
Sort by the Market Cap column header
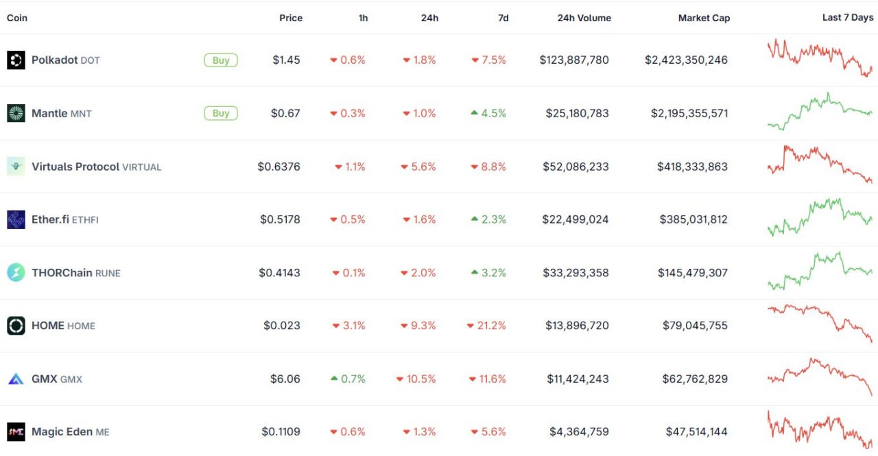[704, 18]
